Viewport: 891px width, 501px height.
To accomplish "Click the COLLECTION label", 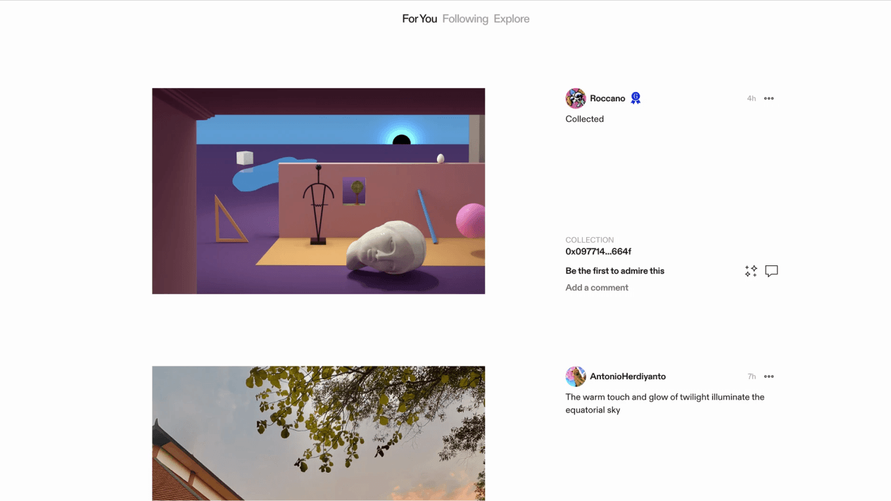I will tap(590, 240).
